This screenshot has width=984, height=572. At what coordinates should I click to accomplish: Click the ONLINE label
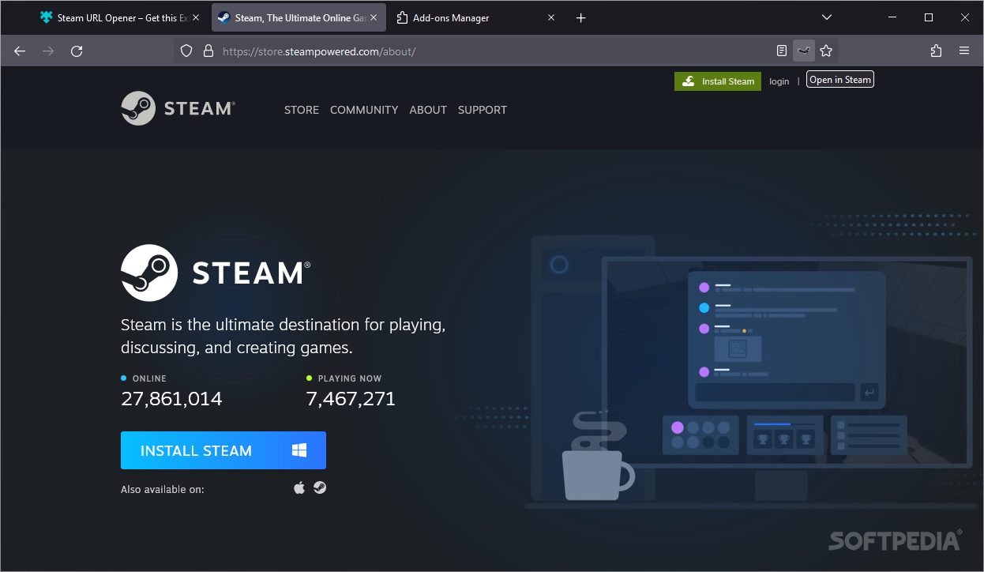tap(149, 378)
